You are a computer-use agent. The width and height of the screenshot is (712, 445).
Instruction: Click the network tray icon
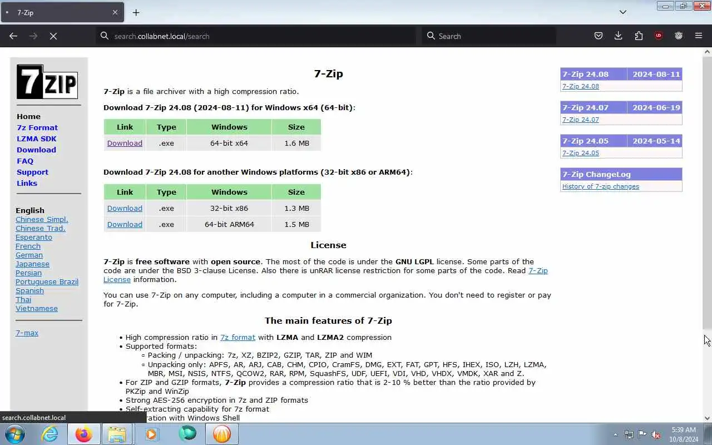[x=629, y=434]
